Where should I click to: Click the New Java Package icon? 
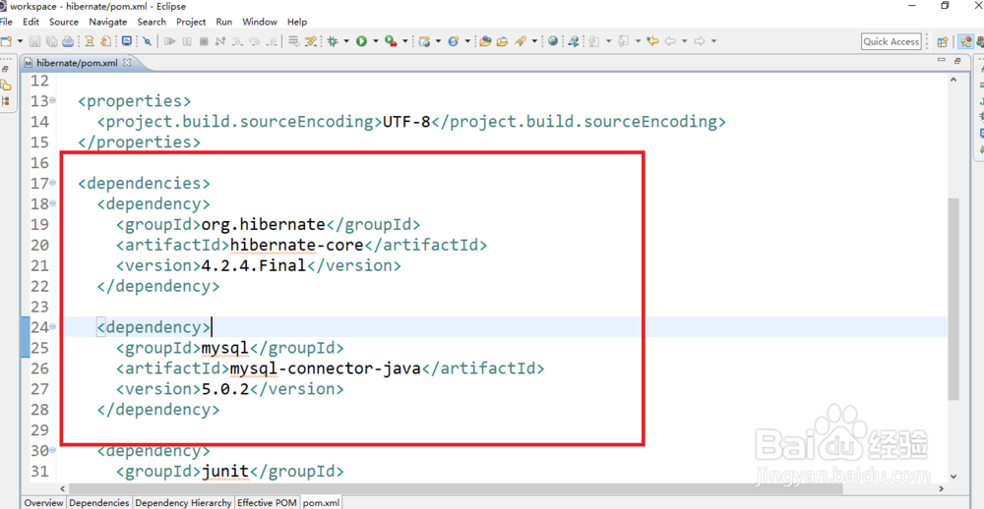[x=425, y=41]
